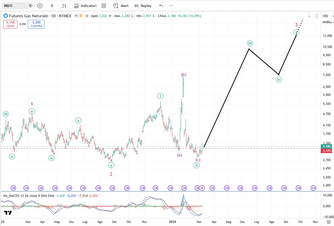The image size is (334, 226).
Task: Click the TradingView logo on the chart
Action: point(8,213)
